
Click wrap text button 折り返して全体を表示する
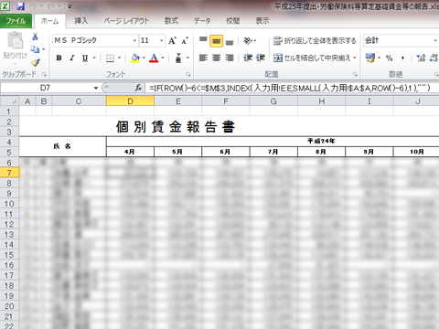tap(315, 41)
